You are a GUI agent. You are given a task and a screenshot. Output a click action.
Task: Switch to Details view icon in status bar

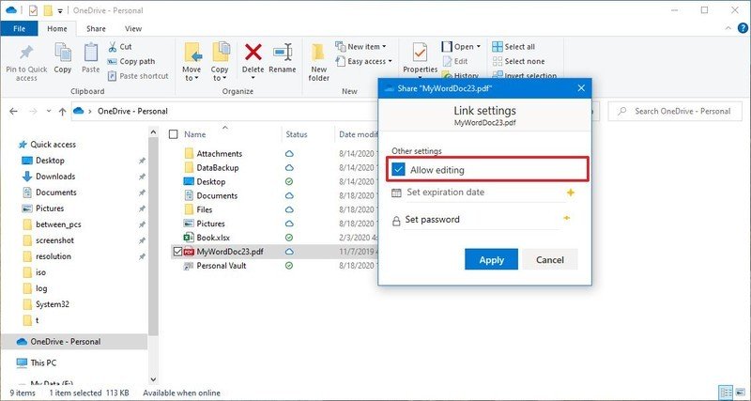coord(726,393)
